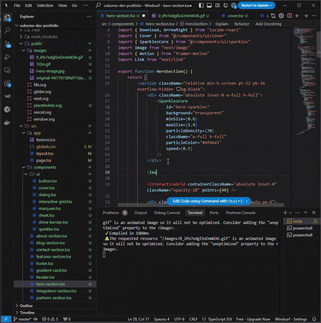
Task: Click the split editor icon
Action: coord(289,16)
